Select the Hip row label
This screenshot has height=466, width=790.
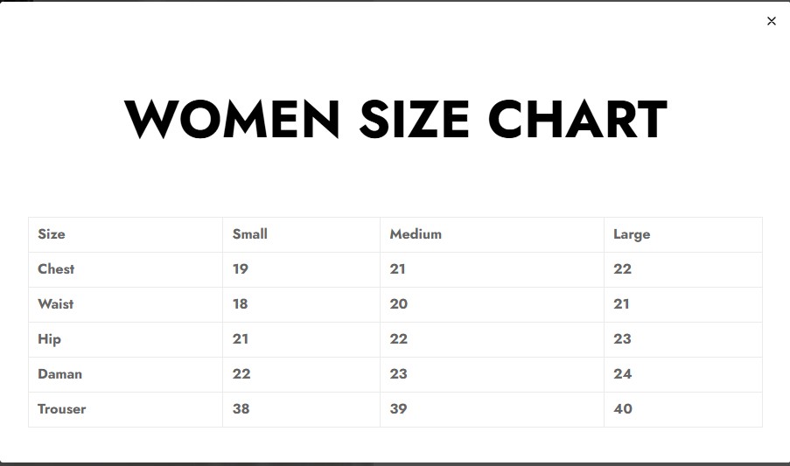coord(49,339)
